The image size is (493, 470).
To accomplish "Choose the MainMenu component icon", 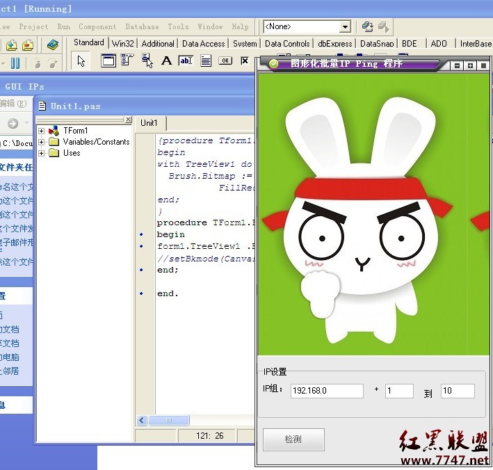I will click(127, 60).
